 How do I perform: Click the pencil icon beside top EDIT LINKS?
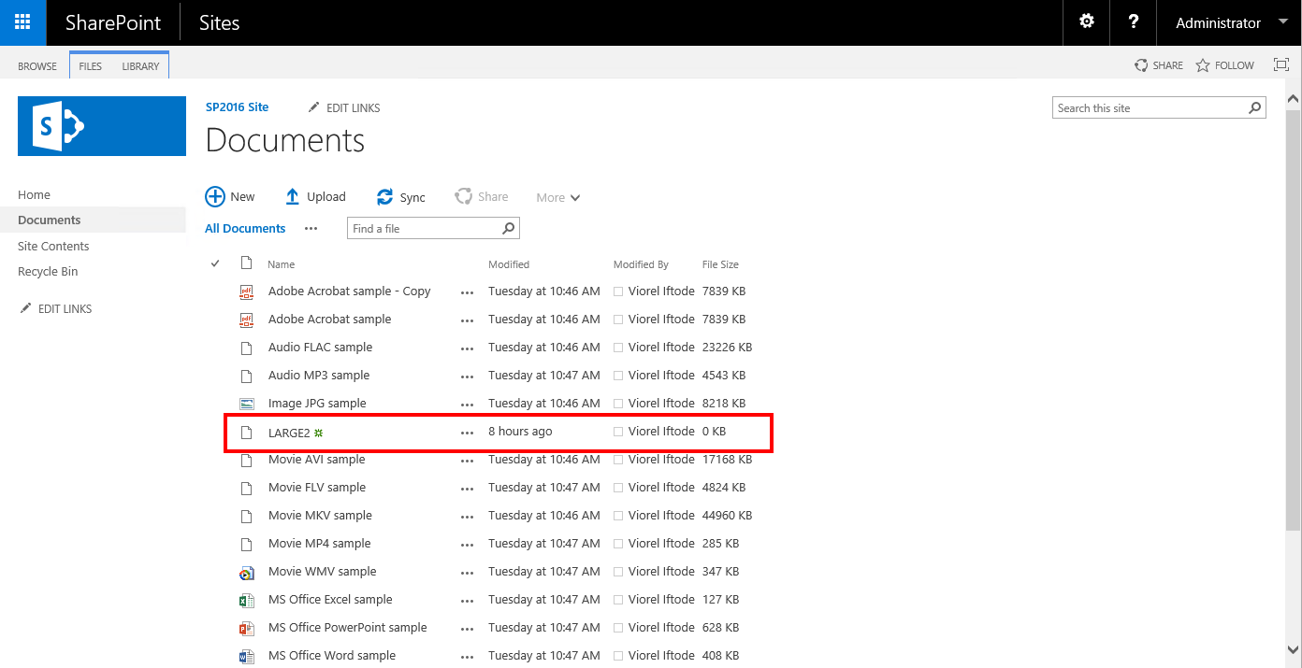click(314, 107)
